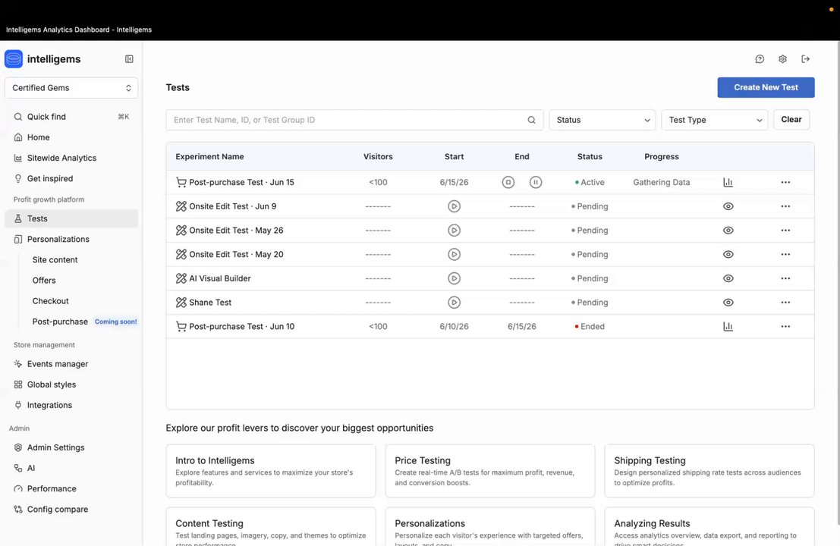Open Personalizations in the sidebar
The image size is (840, 546).
pos(71,240)
